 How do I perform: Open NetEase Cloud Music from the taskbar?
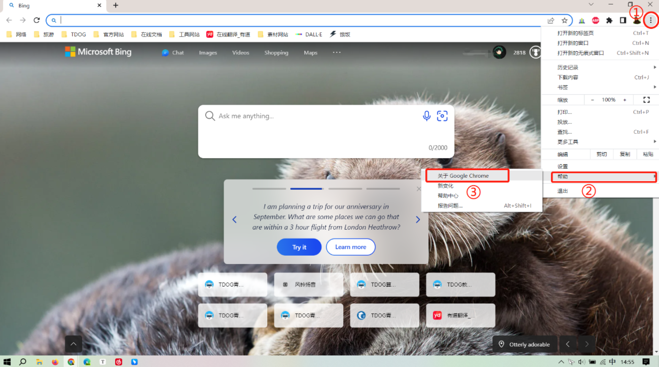(119, 362)
